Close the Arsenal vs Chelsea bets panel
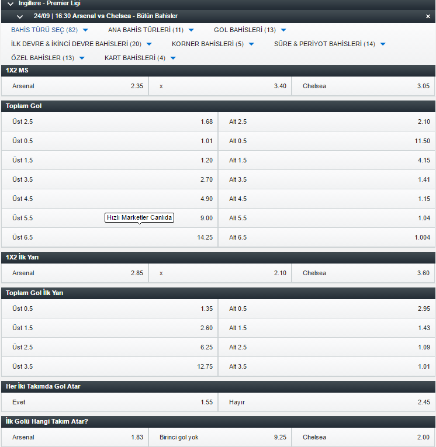The height and width of the screenshot is (447, 436). (428, 16)
